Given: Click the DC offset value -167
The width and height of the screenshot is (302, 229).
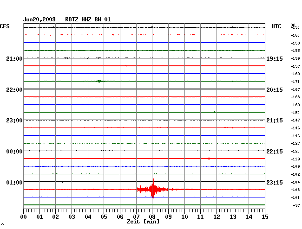Looking at the screenshot, I should click(x=295, y=89).
